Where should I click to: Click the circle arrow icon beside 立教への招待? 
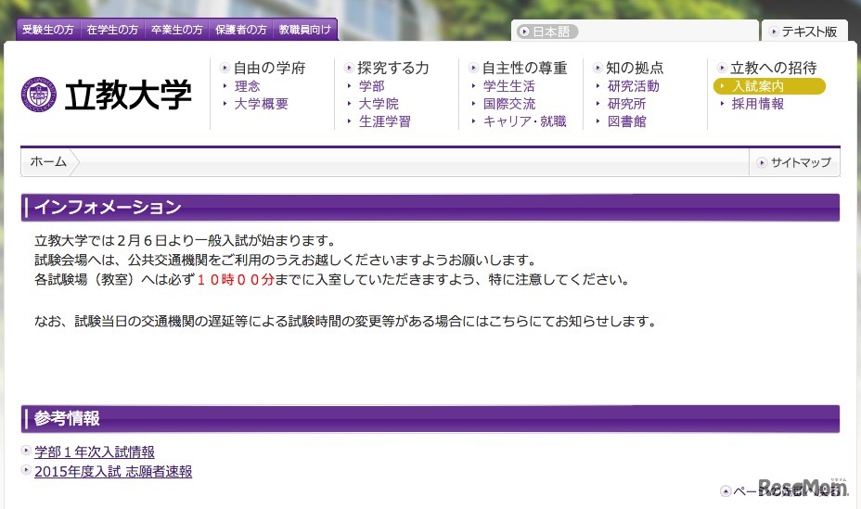pos(722,68)
